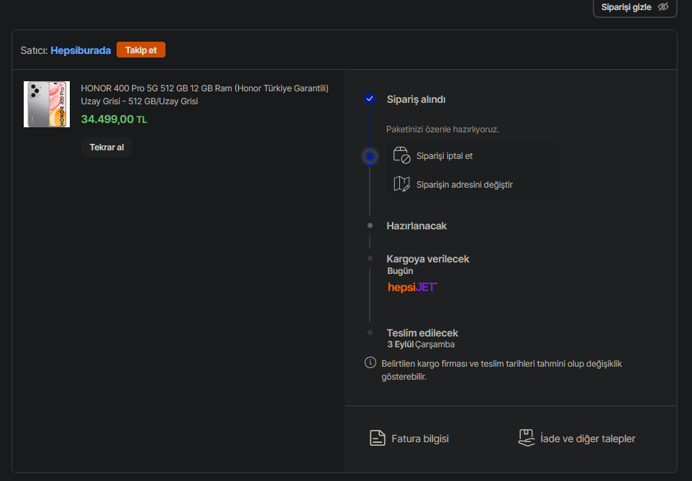692x481 pixels.
Task: Open Fatura bilgisi invoice details
Action: click(x=419, y=439)
